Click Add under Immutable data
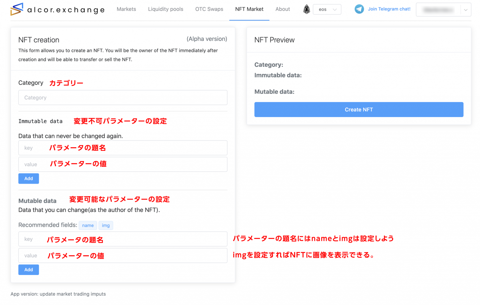Screen dimensions: 480x305 click(28, 178)
